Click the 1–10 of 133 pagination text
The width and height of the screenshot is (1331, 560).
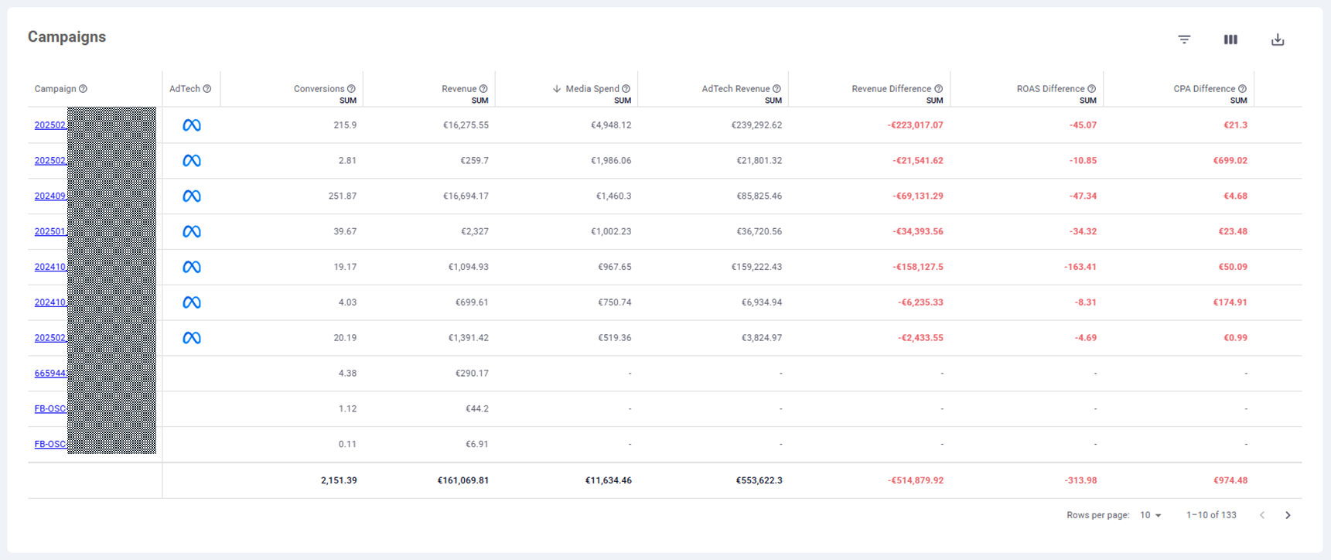point(1211,515)
